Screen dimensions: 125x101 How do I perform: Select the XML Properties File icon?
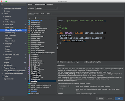pos(29,32)
